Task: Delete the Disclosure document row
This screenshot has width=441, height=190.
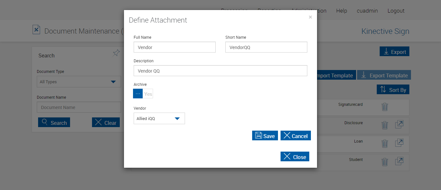Action: (x=385, y=125)
